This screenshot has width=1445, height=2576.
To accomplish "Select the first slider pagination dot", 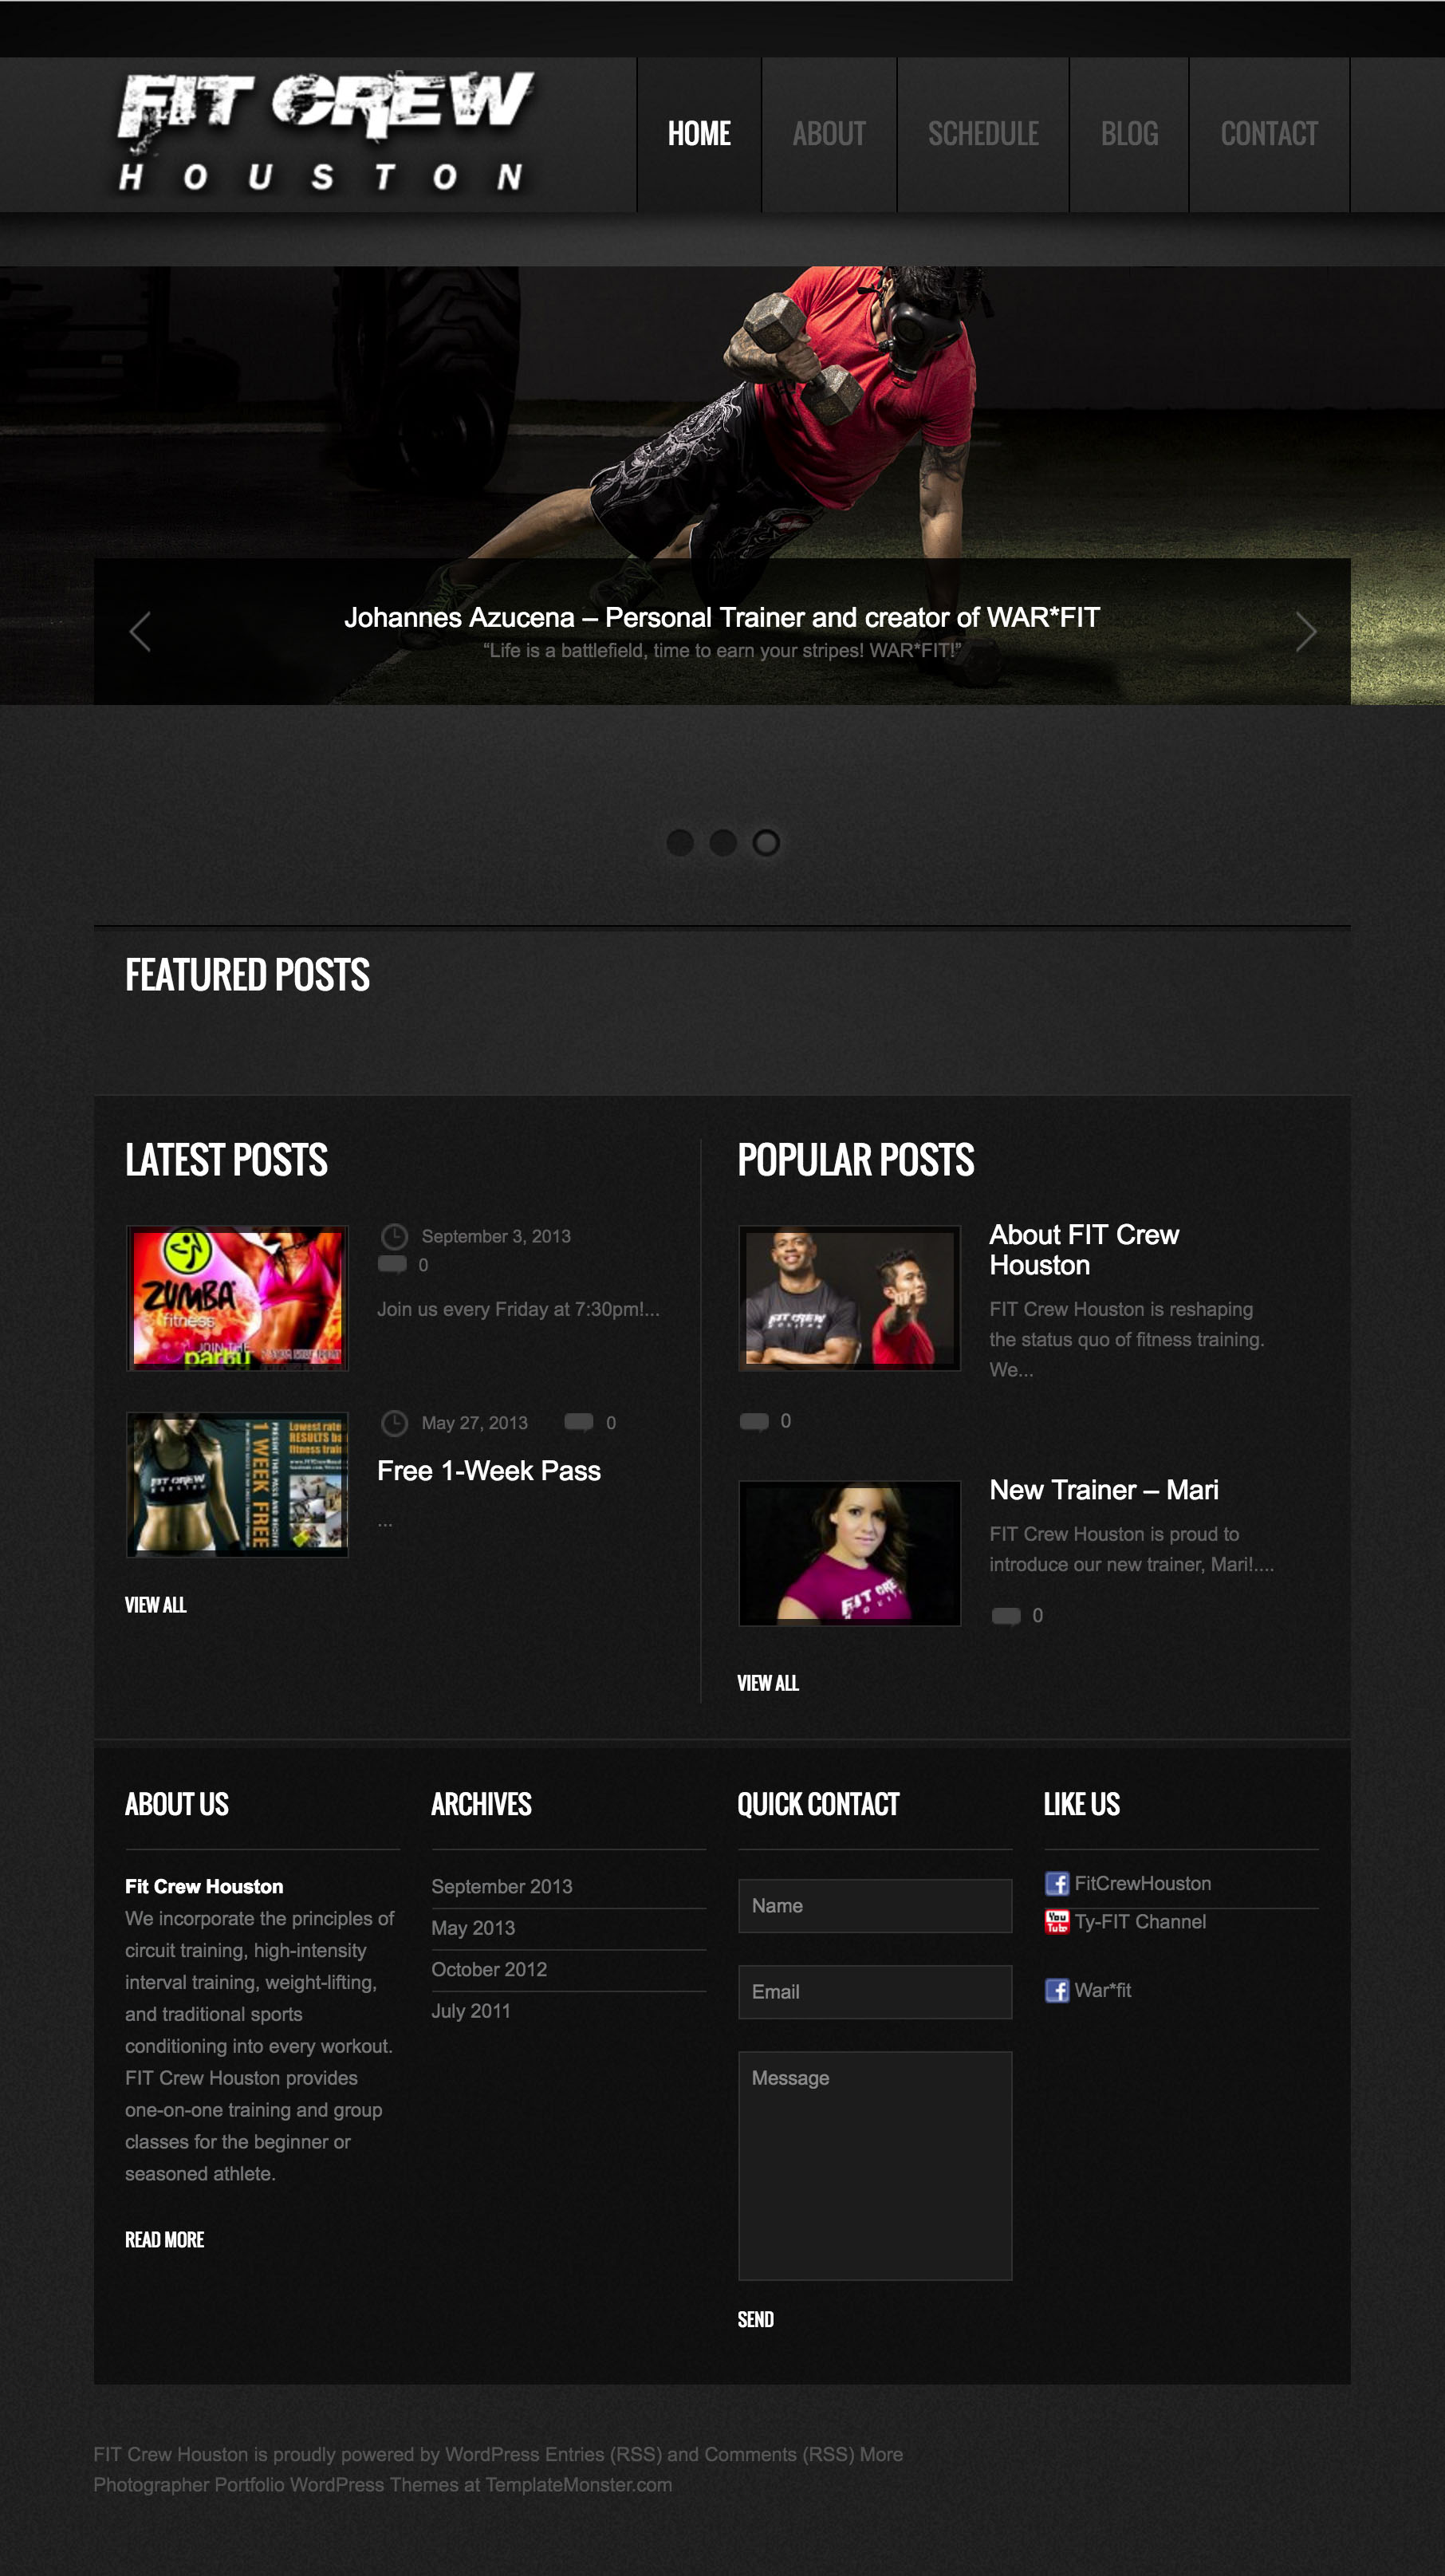I will tap(680, 843).
